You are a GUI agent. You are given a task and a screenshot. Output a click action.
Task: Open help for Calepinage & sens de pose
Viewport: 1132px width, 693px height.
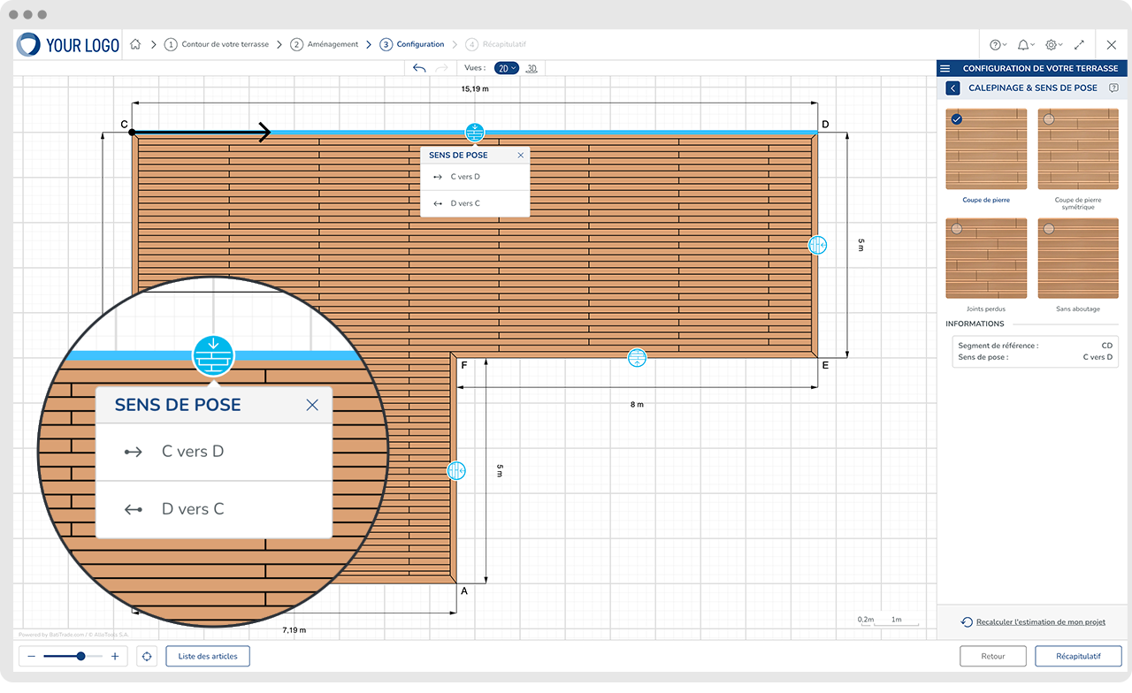(x=1113, y=88)
